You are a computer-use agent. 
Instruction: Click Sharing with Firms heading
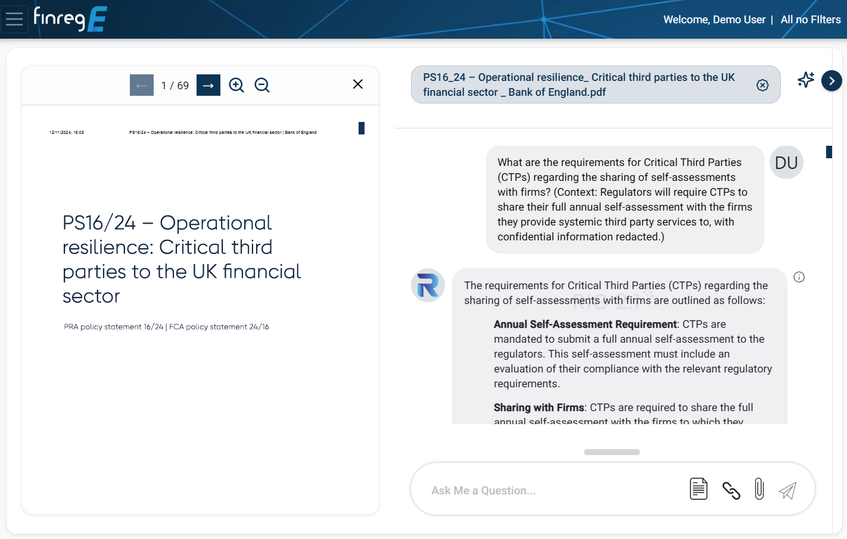[539, 408]
